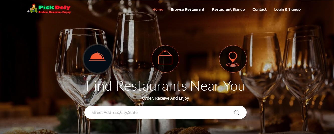Click the location pin marker icon

[x=233, y=59]
